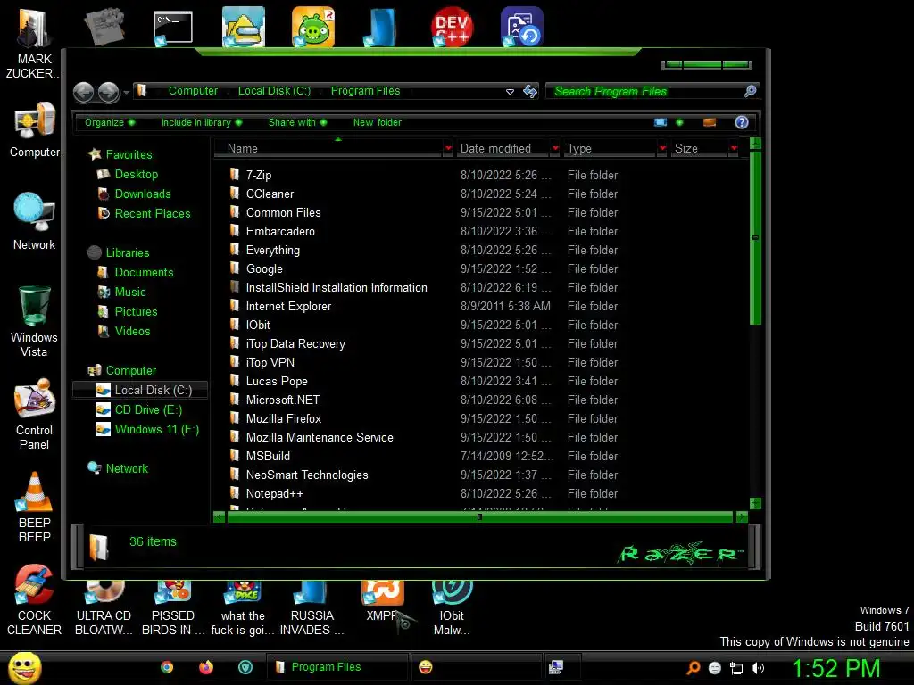Select the Lucas Pope folder

click(277, 381)
